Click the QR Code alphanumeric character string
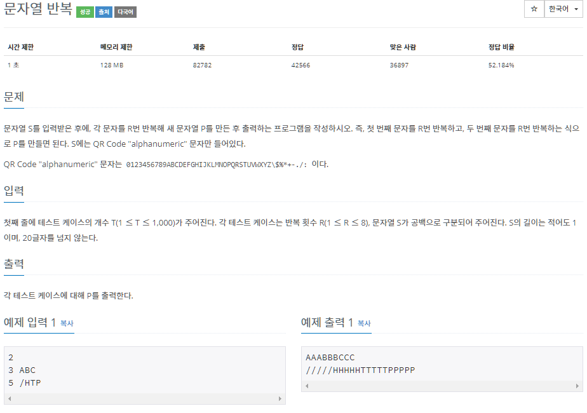587x413 pixels. 217,165
